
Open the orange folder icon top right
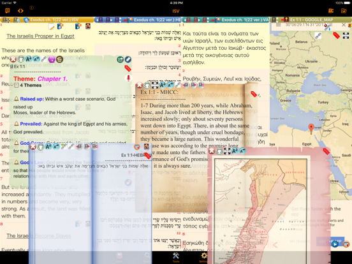click(344, 11)
